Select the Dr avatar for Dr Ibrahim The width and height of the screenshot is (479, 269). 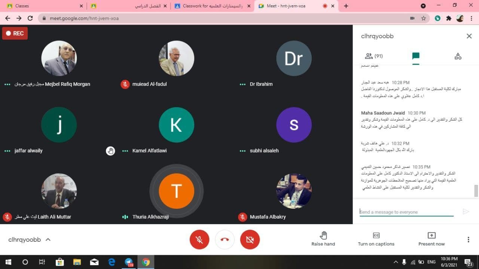[x=294, y=58]
